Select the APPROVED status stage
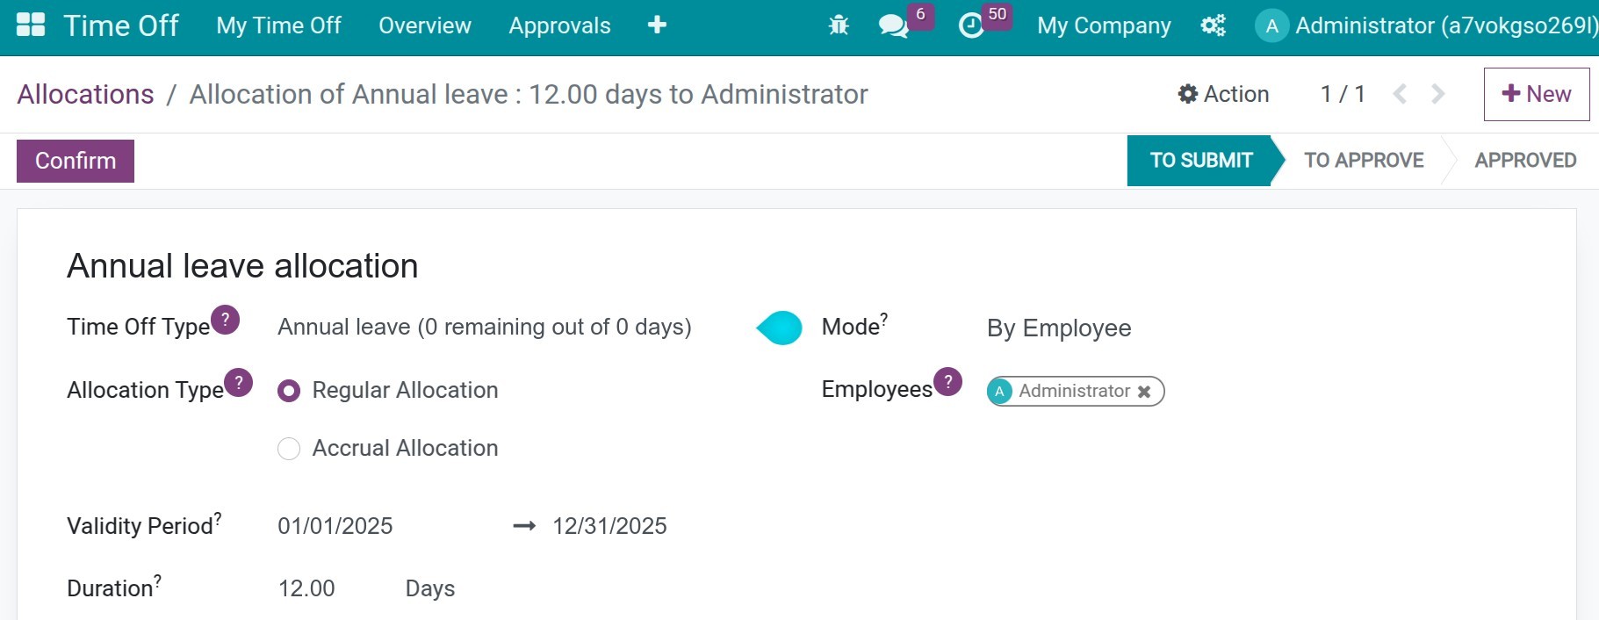Image resolution: width=1599 pixels, height=620 pixels. [1525, 161]
